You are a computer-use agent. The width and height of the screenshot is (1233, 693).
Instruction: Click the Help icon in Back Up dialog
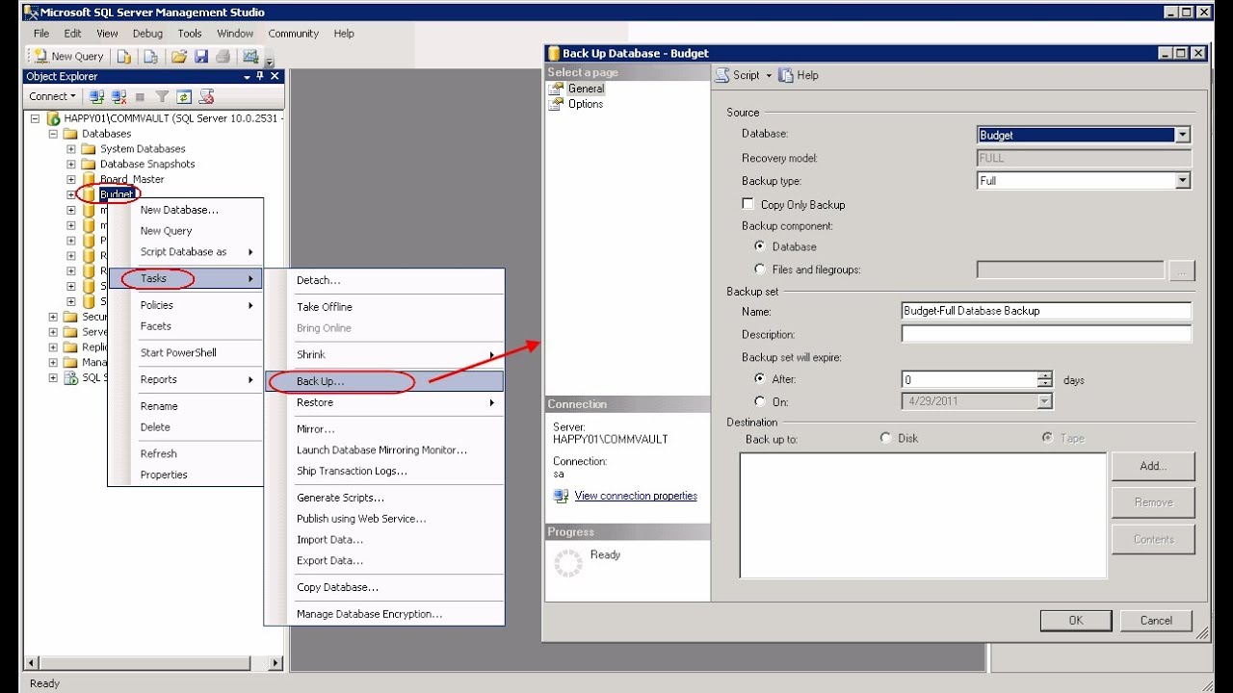click(786, 75)
